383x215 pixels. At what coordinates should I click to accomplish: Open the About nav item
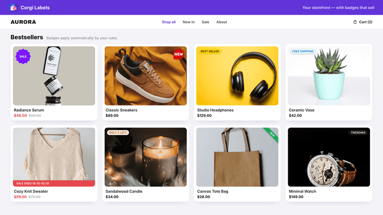click(x=222, y=22)
